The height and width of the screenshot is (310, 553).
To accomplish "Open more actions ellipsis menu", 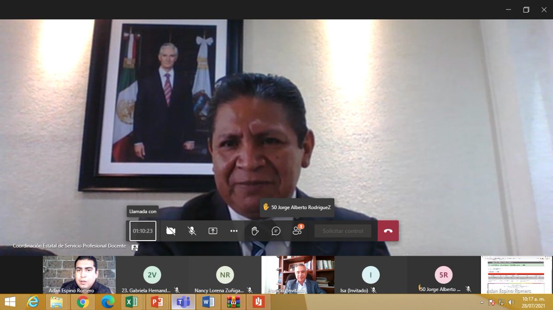I will [x=234, y=231].
